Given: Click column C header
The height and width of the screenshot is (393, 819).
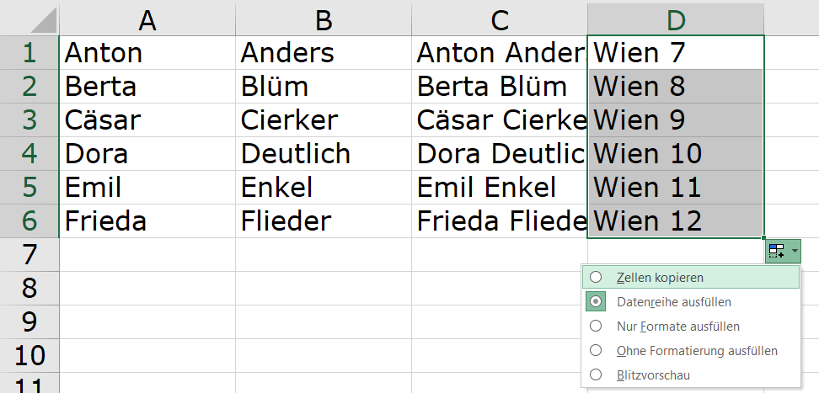Looking at the screenshot, I should (x=500, y=19).
